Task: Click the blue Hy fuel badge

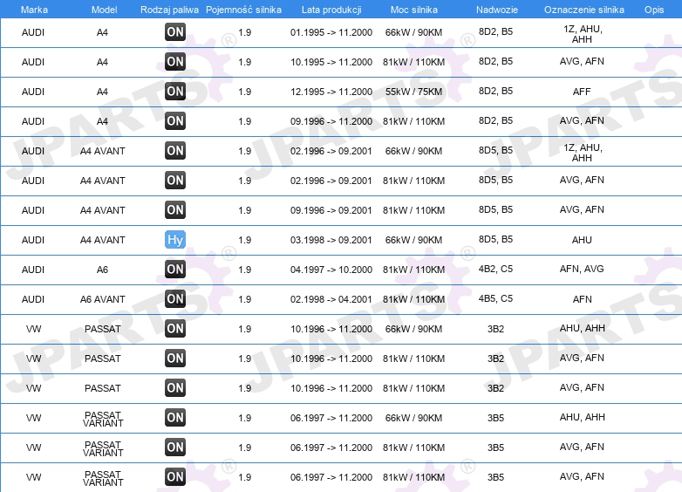Action: click(x=174, y=239)
